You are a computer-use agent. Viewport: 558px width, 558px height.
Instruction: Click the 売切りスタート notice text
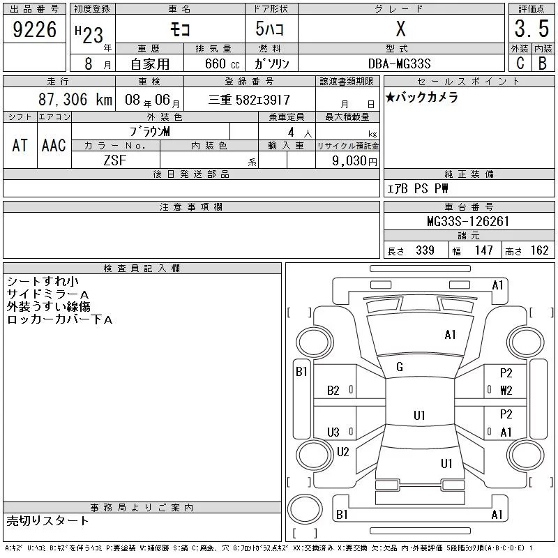coord(48,520)
